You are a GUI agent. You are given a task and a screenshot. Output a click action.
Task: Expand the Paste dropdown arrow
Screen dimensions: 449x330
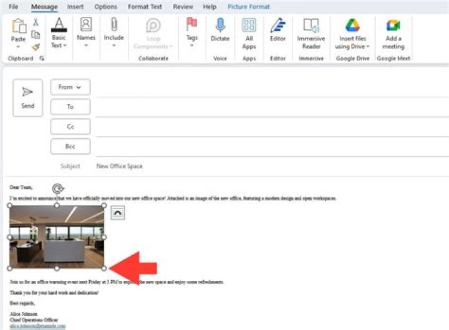click(19, 47)
